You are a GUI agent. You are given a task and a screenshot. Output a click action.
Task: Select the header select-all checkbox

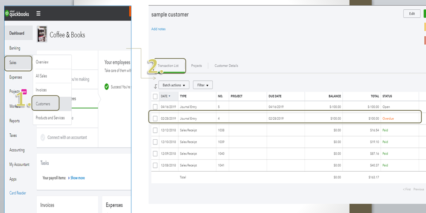coord(155,96)
